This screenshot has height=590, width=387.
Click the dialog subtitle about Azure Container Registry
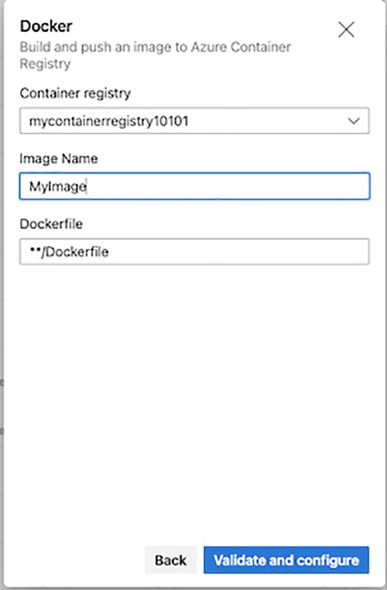155,55
